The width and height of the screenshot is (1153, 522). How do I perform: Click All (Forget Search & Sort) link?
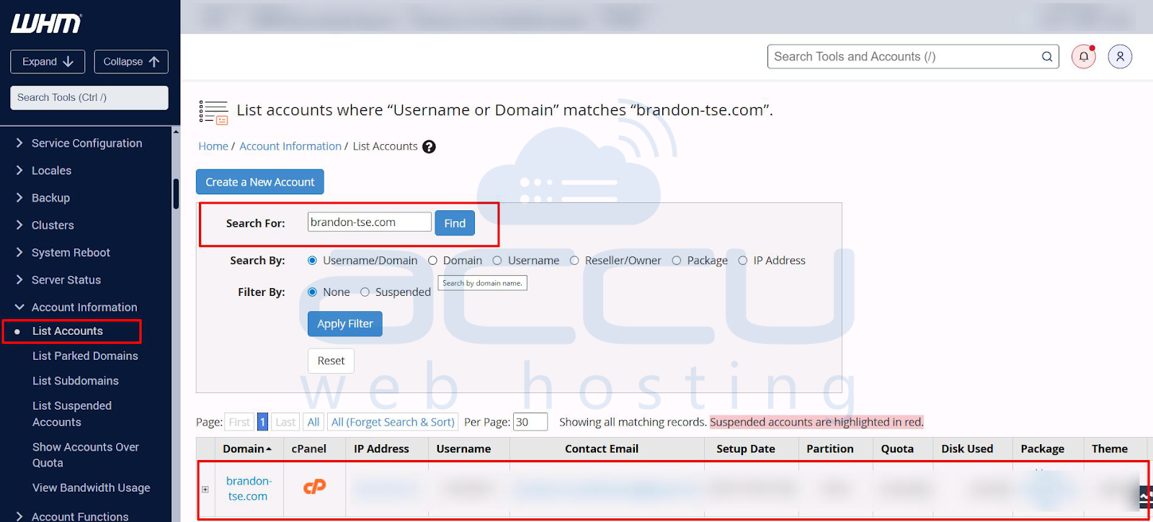pyautogui.click(x=393, y=422)
